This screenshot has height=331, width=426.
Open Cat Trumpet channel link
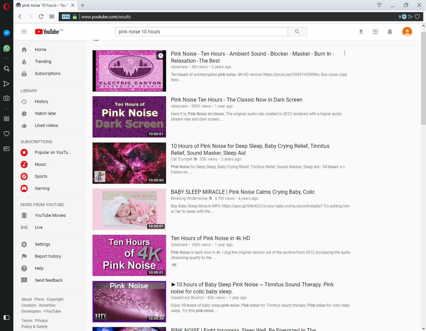point(181,159)
